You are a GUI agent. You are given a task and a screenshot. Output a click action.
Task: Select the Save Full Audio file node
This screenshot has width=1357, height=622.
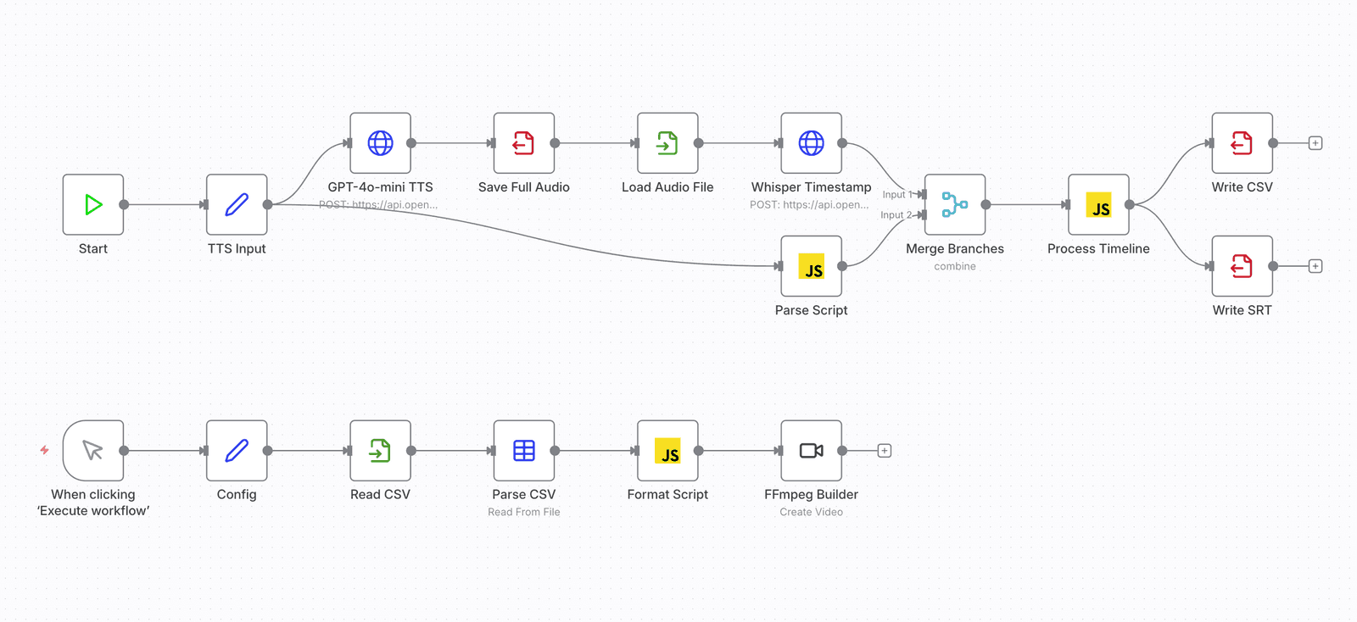pos(524,143)
